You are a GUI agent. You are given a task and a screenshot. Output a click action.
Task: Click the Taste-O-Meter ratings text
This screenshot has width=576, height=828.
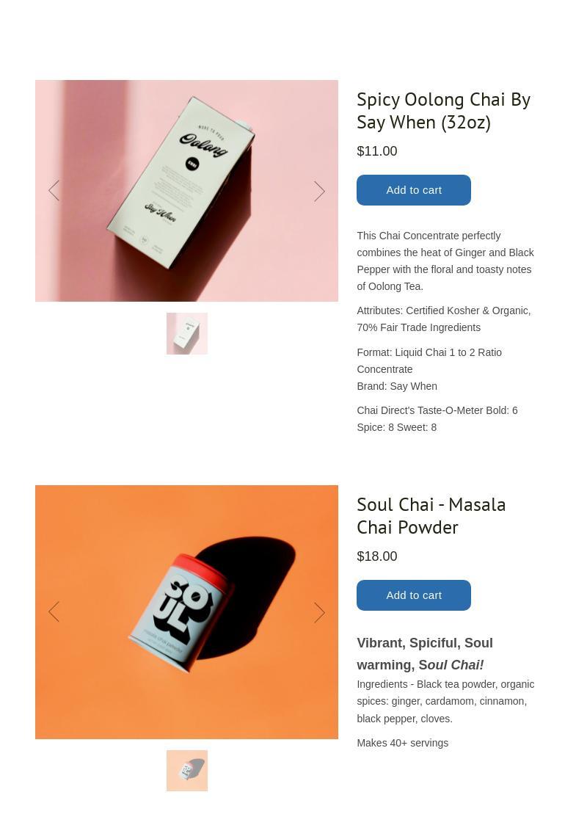point(437,418)
